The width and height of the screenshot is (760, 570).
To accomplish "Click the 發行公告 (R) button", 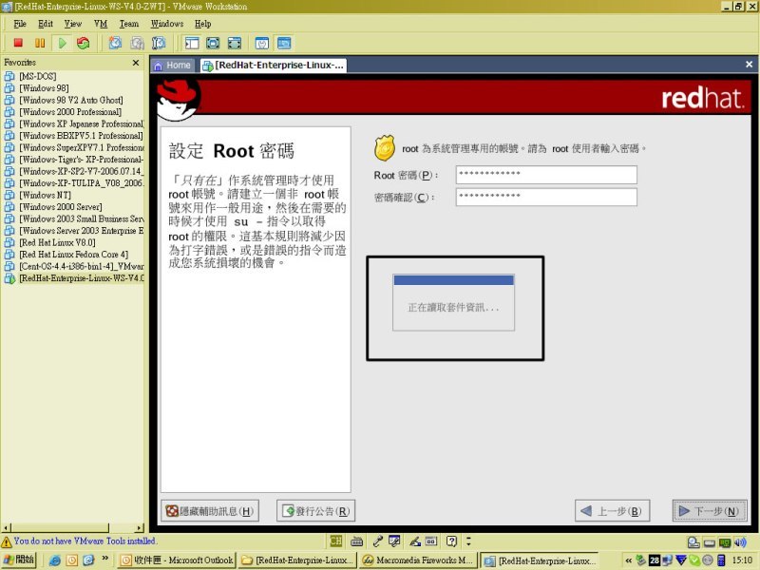I will [316, 511].
